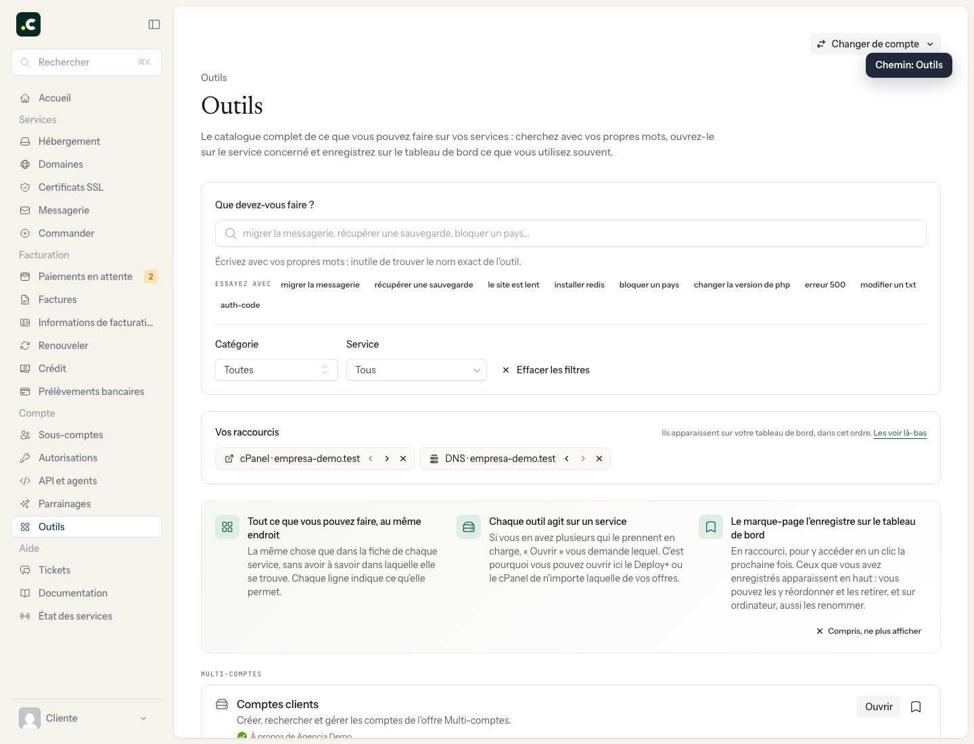Open API et agents

(87, 481)
